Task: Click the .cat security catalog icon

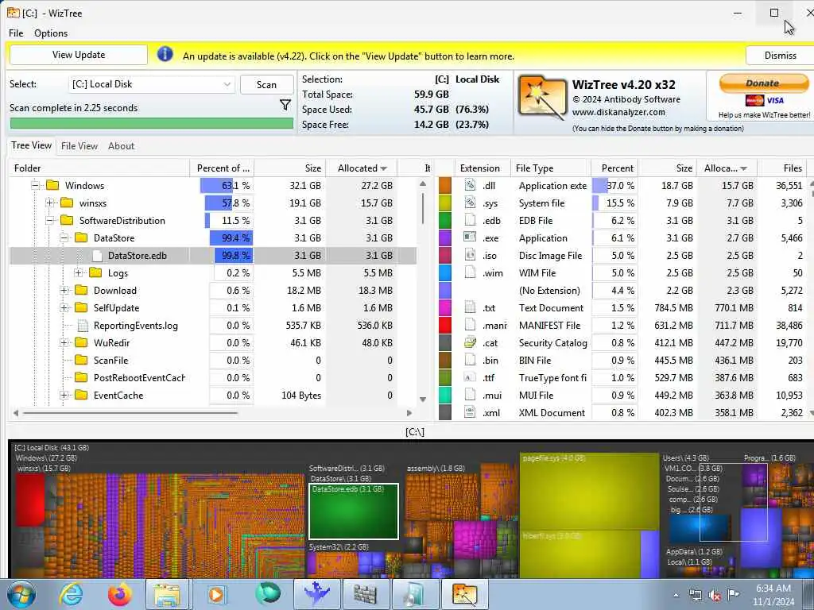Action: 470,342
